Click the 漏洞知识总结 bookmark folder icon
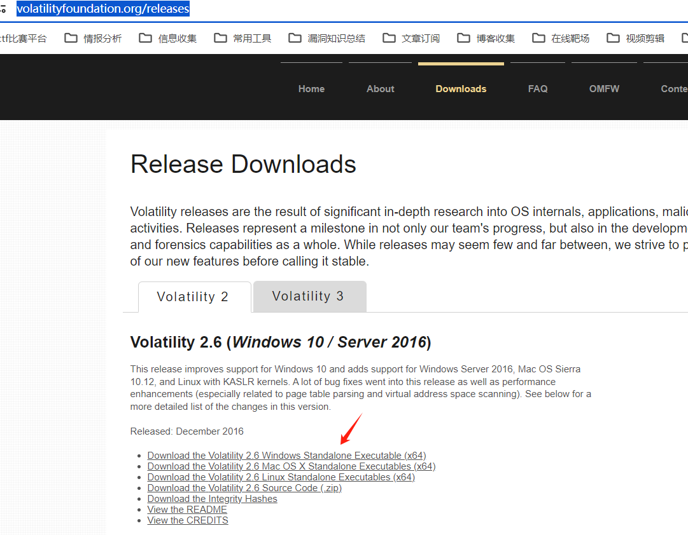 (294, 37)
